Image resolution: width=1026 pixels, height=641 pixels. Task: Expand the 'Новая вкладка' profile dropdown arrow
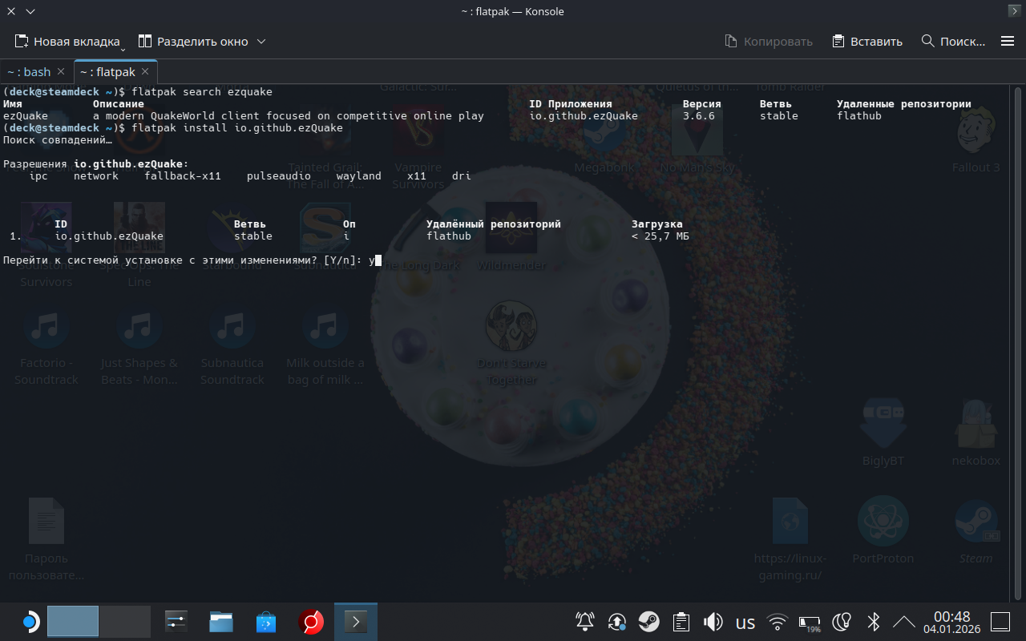coord(123,46)
